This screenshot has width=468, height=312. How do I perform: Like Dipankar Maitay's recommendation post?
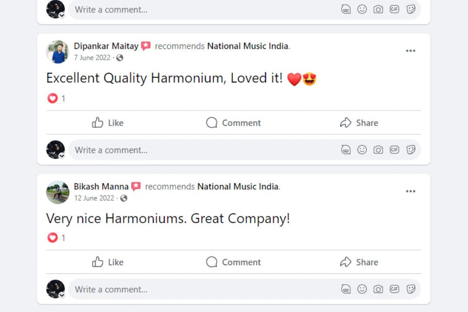point(108,123)
